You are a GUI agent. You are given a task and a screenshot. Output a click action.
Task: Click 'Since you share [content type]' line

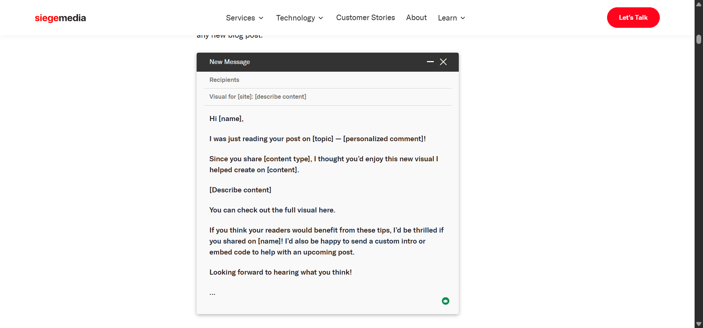pyautogui.click(x=324, y=159)
